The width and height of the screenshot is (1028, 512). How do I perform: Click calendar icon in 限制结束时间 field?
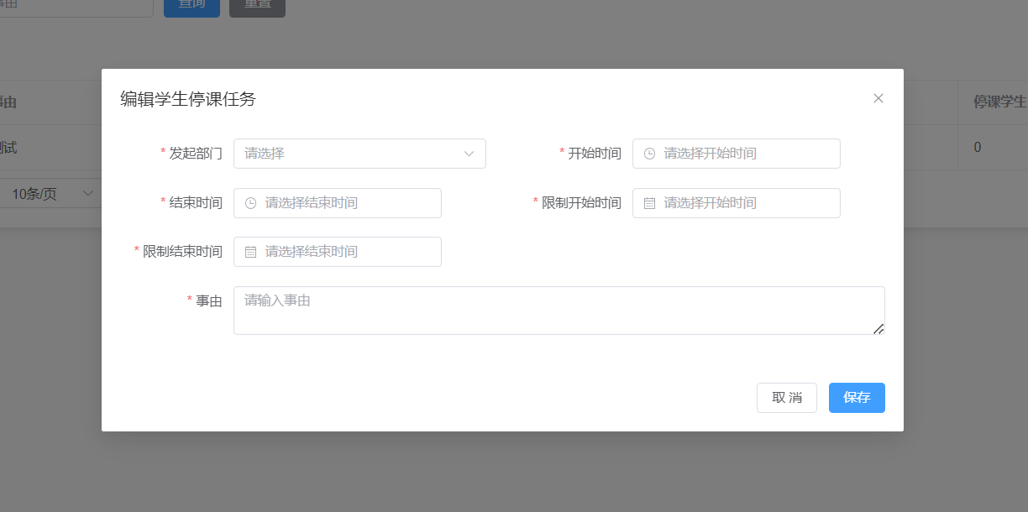click(250, 252)
